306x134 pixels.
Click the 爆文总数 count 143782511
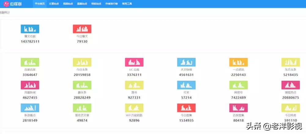click(x=30, y=42)
